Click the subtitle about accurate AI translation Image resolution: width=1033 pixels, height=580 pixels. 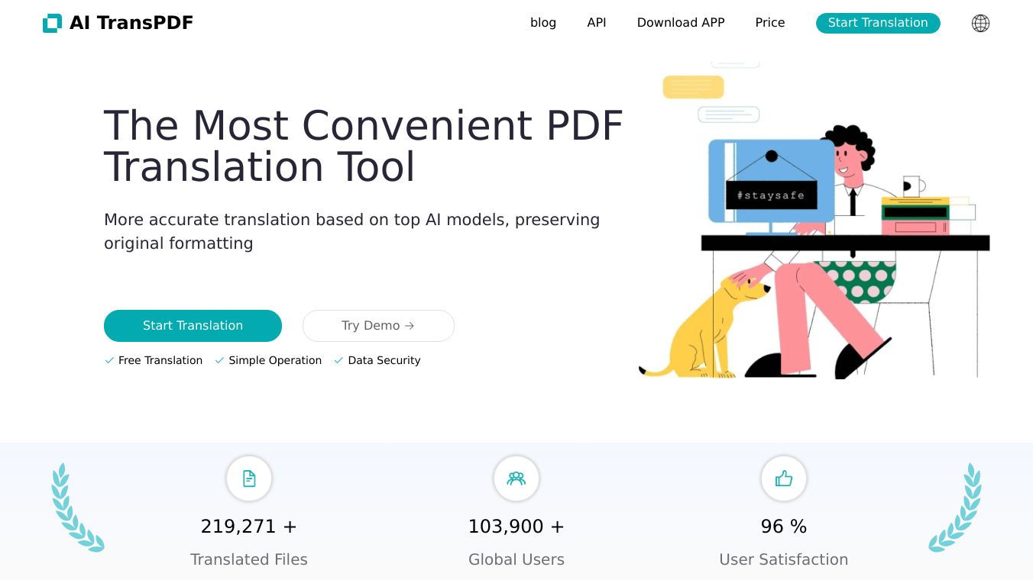coord(352,231)
